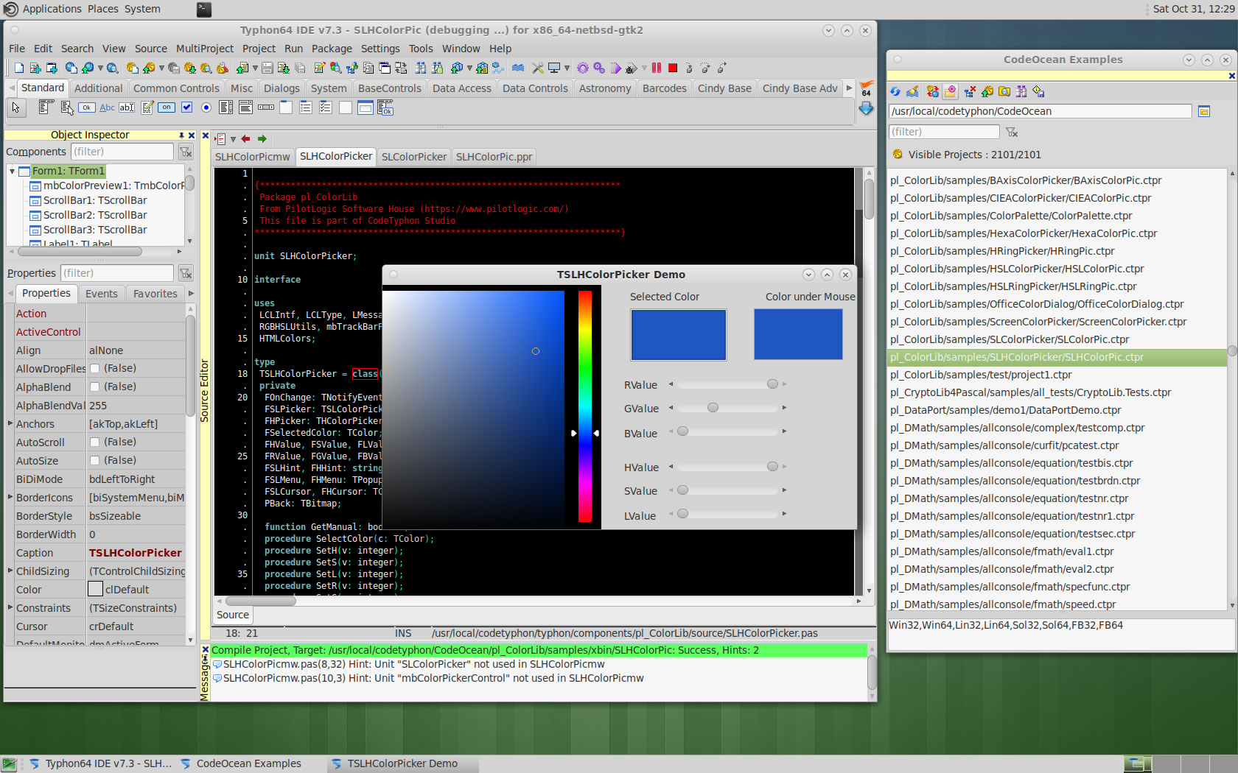This screenshot has height=773, width=1238.
Task: Expand the BorderIcons property node
Action: click(10, 497)
